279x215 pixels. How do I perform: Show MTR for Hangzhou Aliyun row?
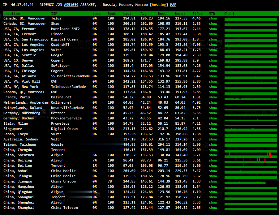point(213,187)
